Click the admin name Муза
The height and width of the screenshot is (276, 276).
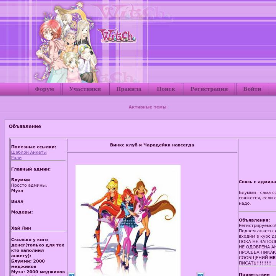pos(17,191)
